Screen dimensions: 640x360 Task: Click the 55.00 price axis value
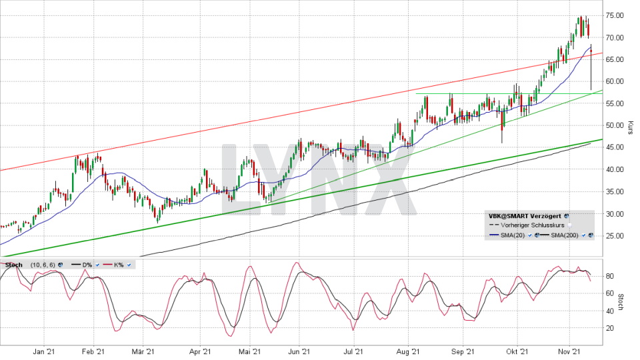615,104
